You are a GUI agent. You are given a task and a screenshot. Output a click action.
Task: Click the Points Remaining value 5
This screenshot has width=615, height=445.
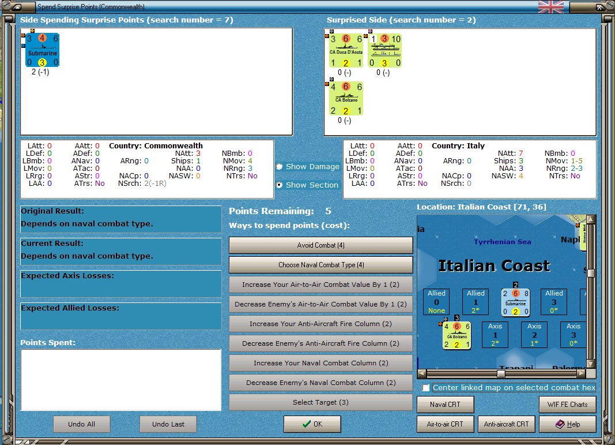(329, 211)
